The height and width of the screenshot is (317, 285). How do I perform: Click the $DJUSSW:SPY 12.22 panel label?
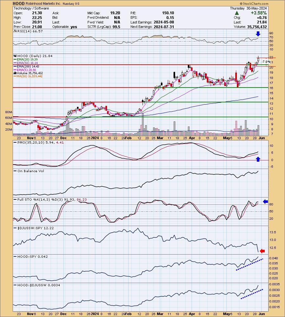[36, 228]
